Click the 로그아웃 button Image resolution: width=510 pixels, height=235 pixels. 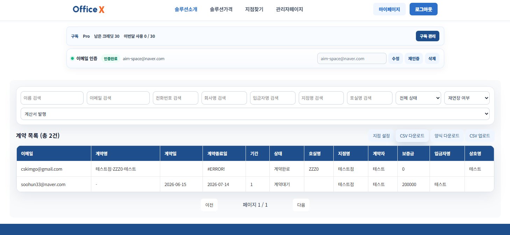[x=424, y=9]
